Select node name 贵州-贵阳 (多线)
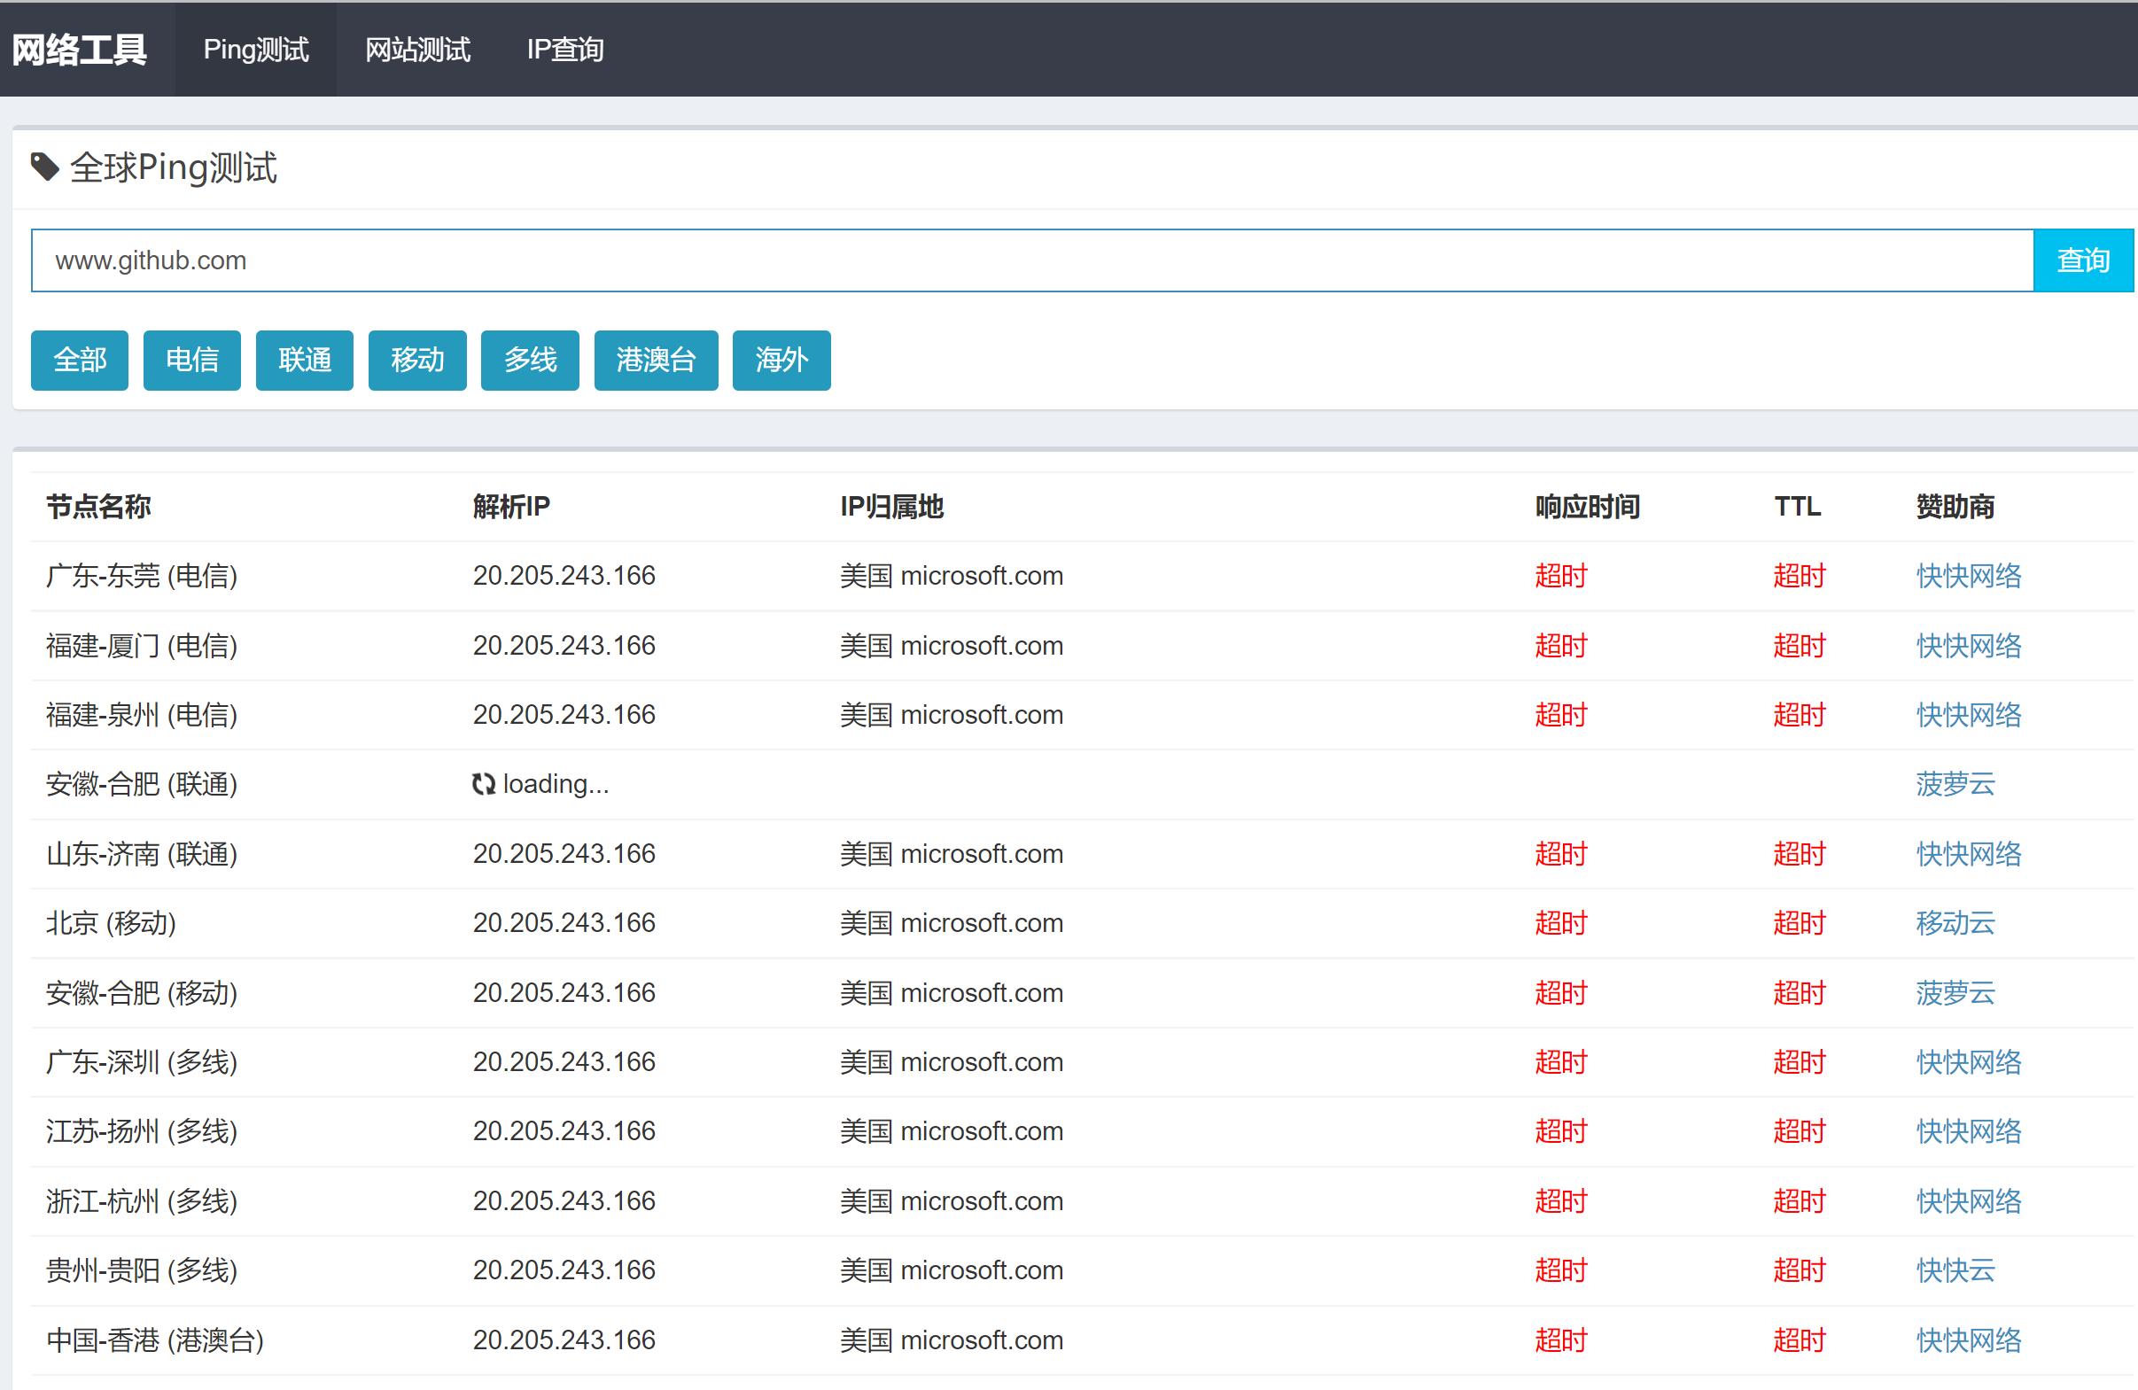The width and height of the screenshot is (2138, 1390). [x=142, y=1270]
